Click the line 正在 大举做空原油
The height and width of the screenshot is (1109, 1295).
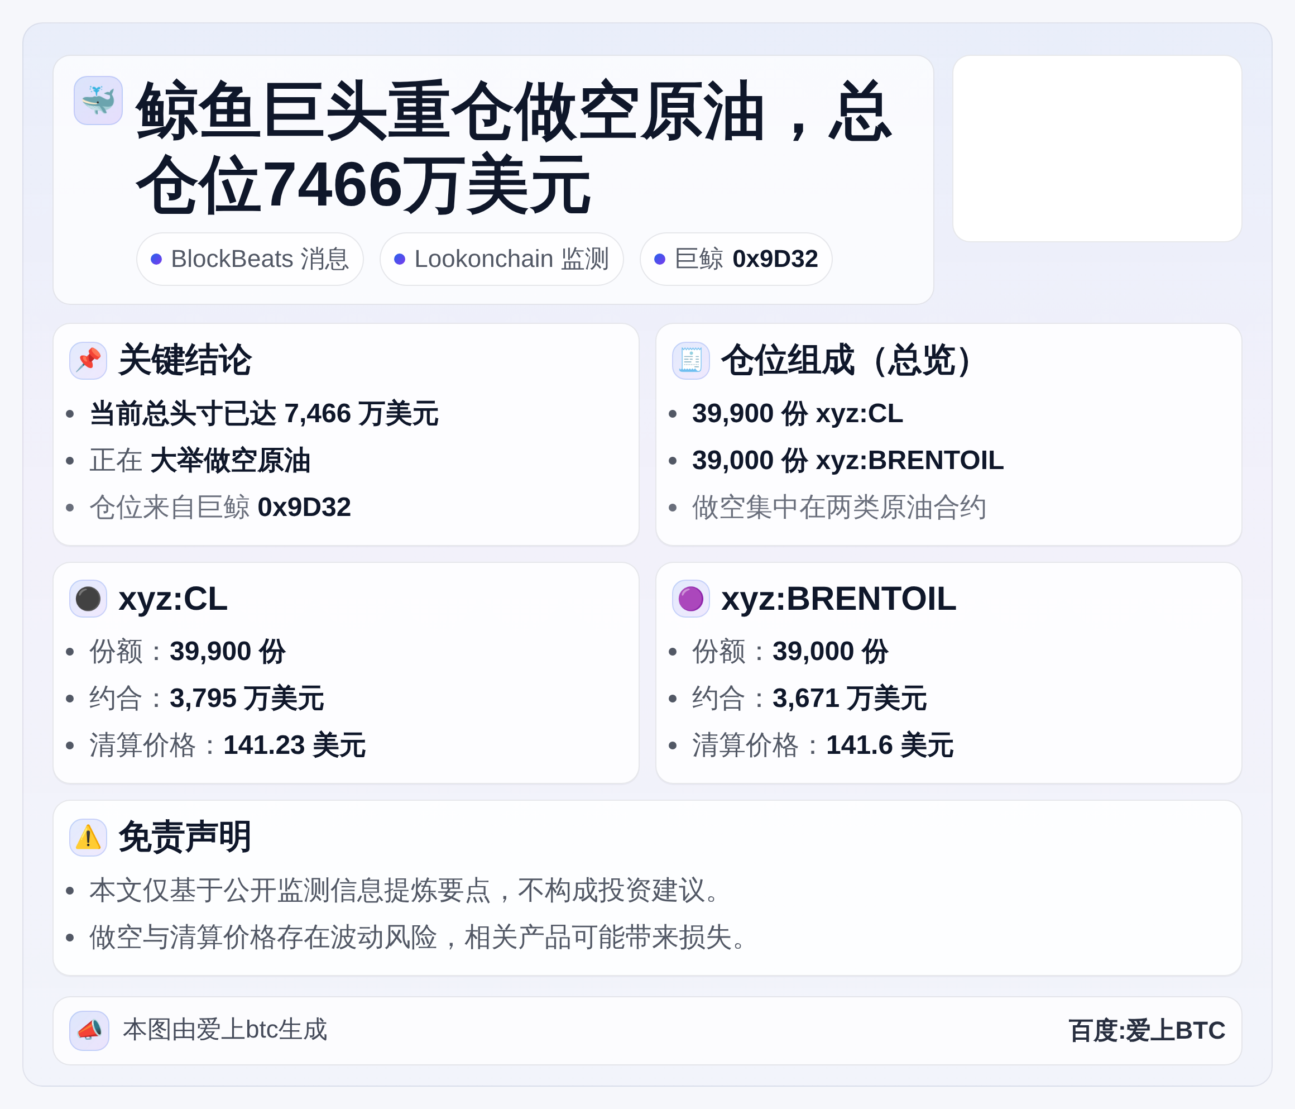(200, 461)
